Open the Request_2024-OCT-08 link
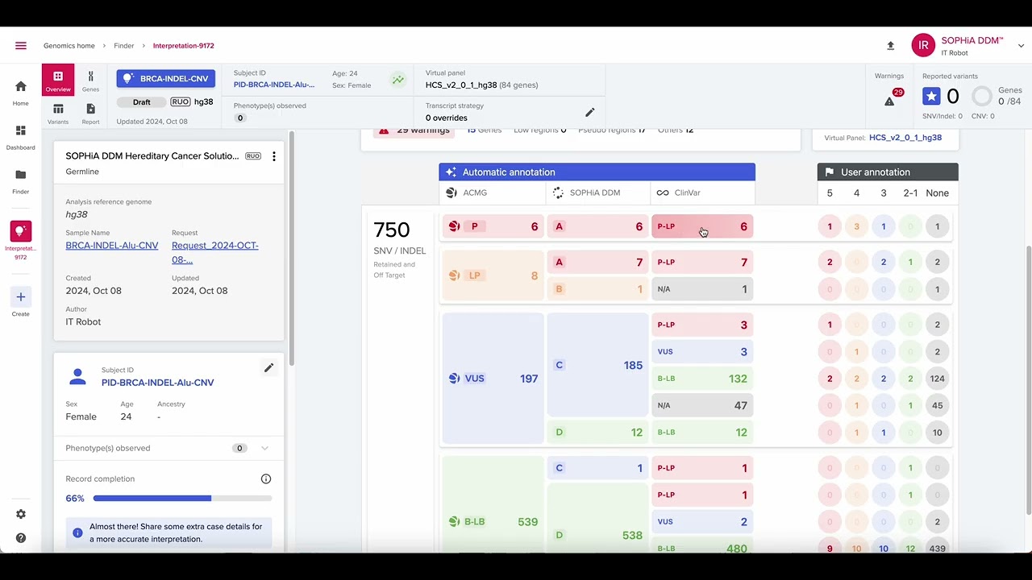This screenshot has width=1032, height=580. (214, 252)
